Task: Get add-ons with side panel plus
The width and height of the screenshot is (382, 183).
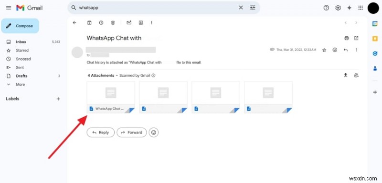Action: [375, 92]
